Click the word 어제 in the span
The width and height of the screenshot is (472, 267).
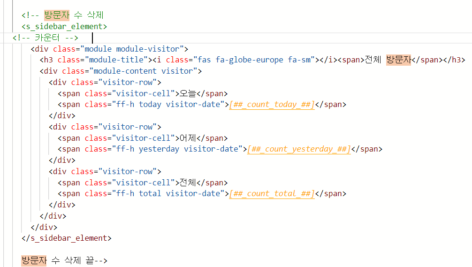point(188,138)
